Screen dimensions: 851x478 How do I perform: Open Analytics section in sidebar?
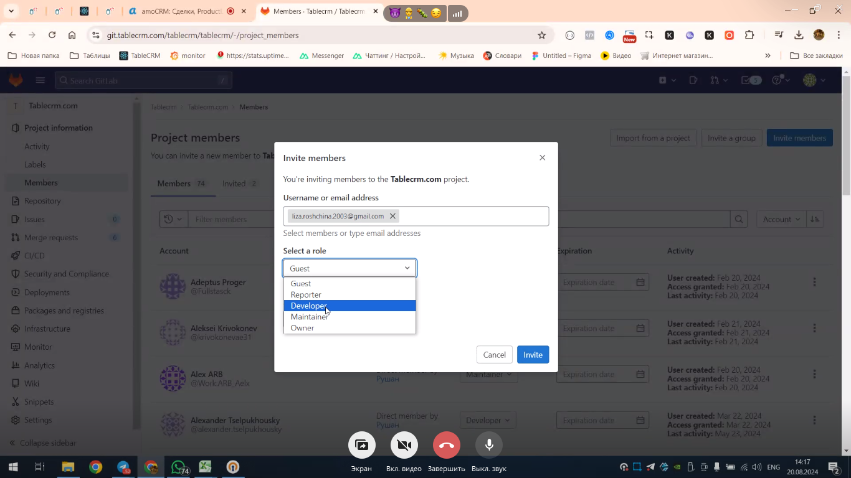39,365
